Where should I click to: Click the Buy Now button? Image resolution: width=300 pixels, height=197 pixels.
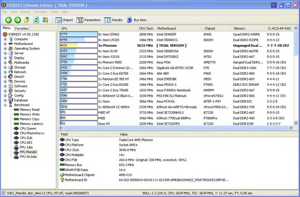[137, 20]
